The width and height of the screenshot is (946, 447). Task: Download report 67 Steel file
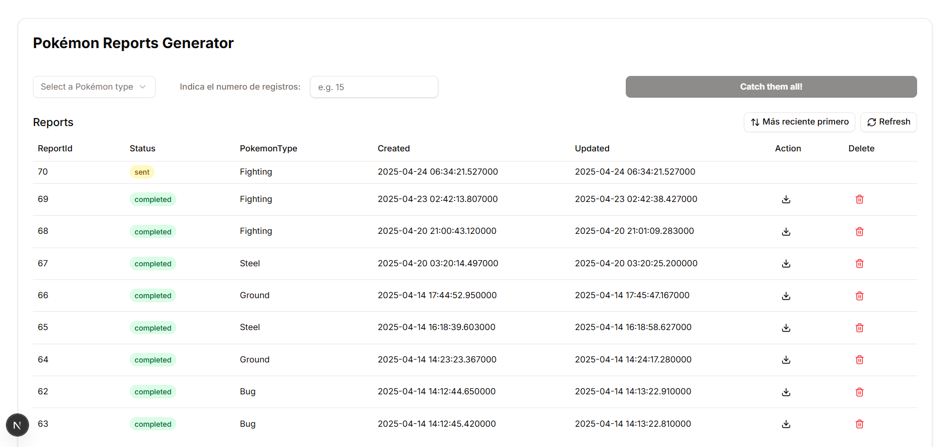(x=786, y=264)
